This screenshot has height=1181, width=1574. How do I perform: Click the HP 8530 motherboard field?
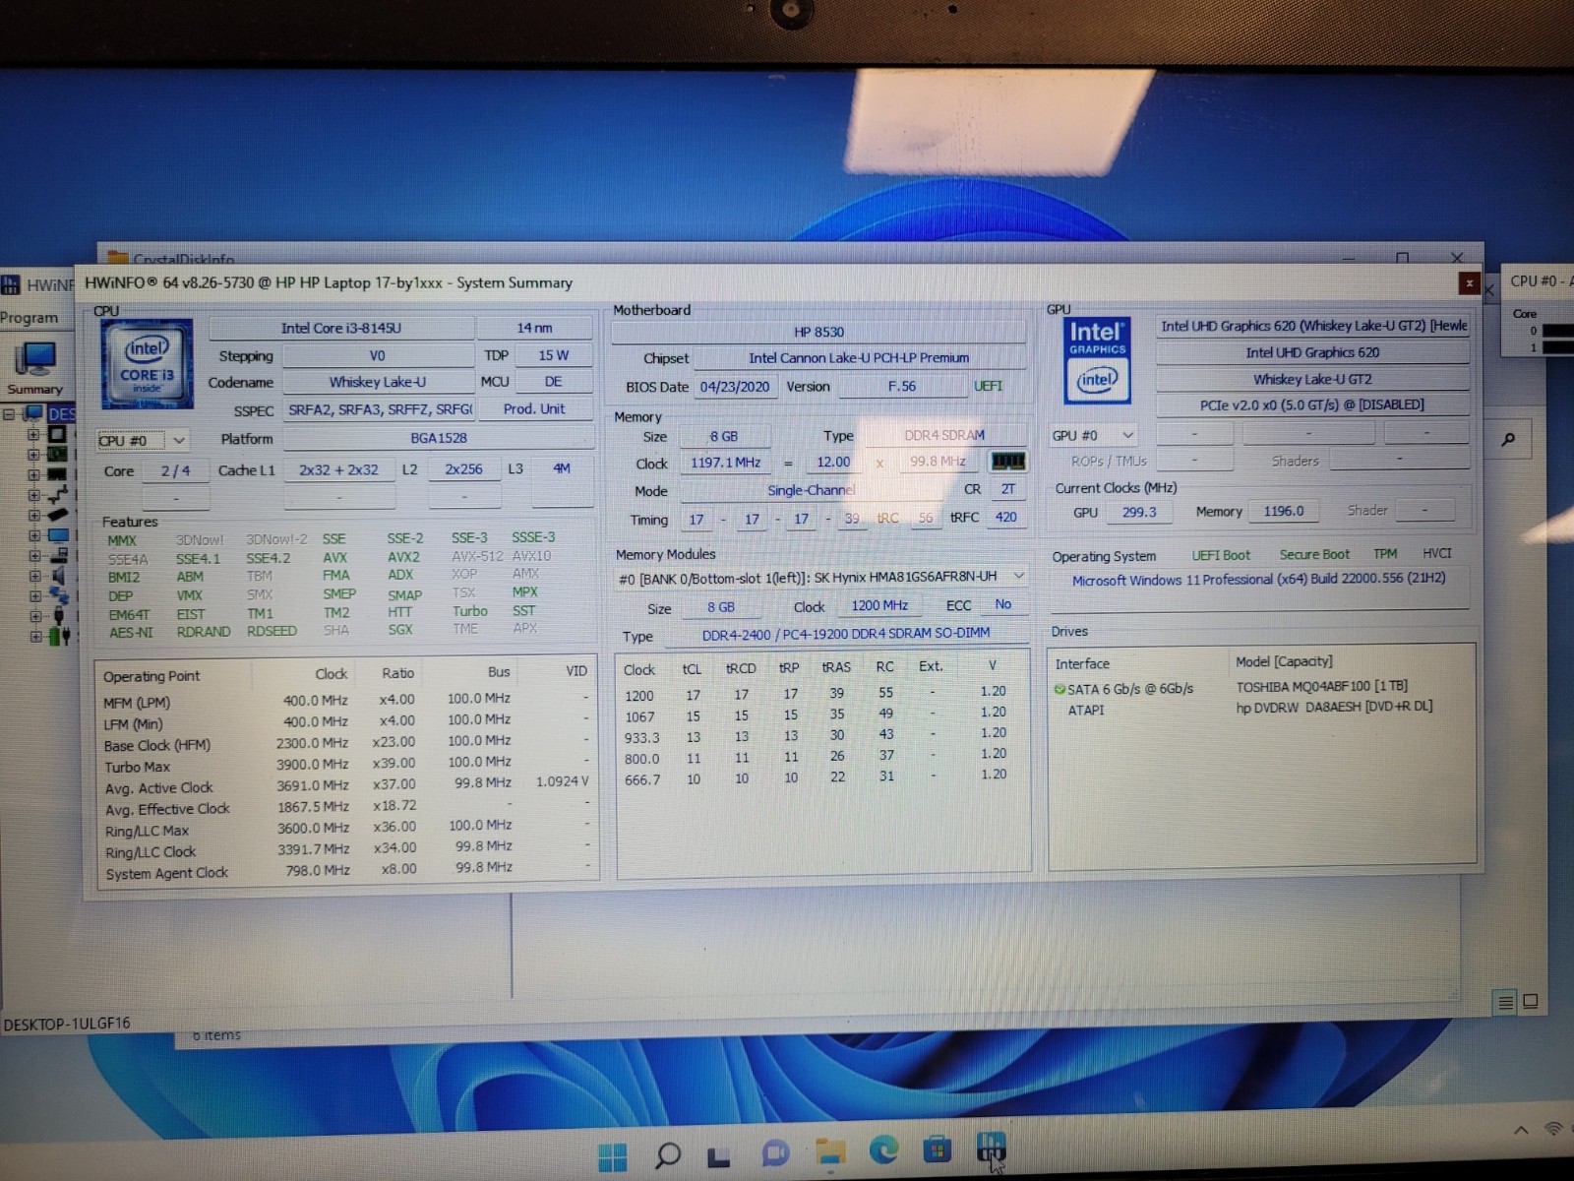pyautogui.click(x=818, y=332)
